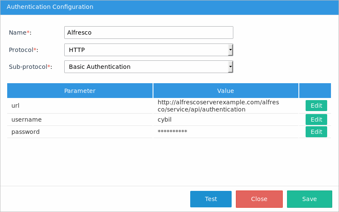Screen dimensions: 339x212
Task: Click the masked password value
Action: [x=172, y=132]
